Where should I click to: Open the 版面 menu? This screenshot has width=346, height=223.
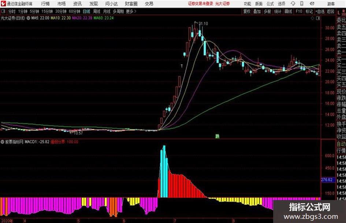(259, 4)
